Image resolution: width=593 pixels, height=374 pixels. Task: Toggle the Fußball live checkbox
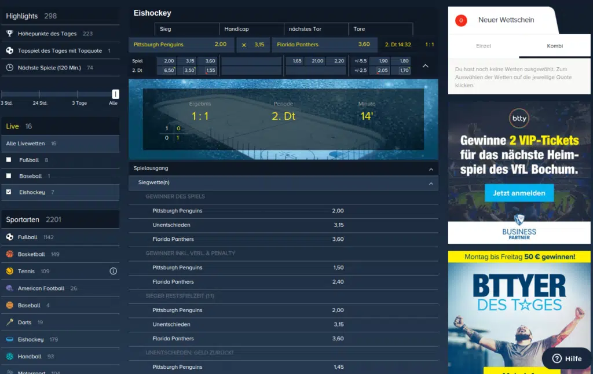click(9, 160)
